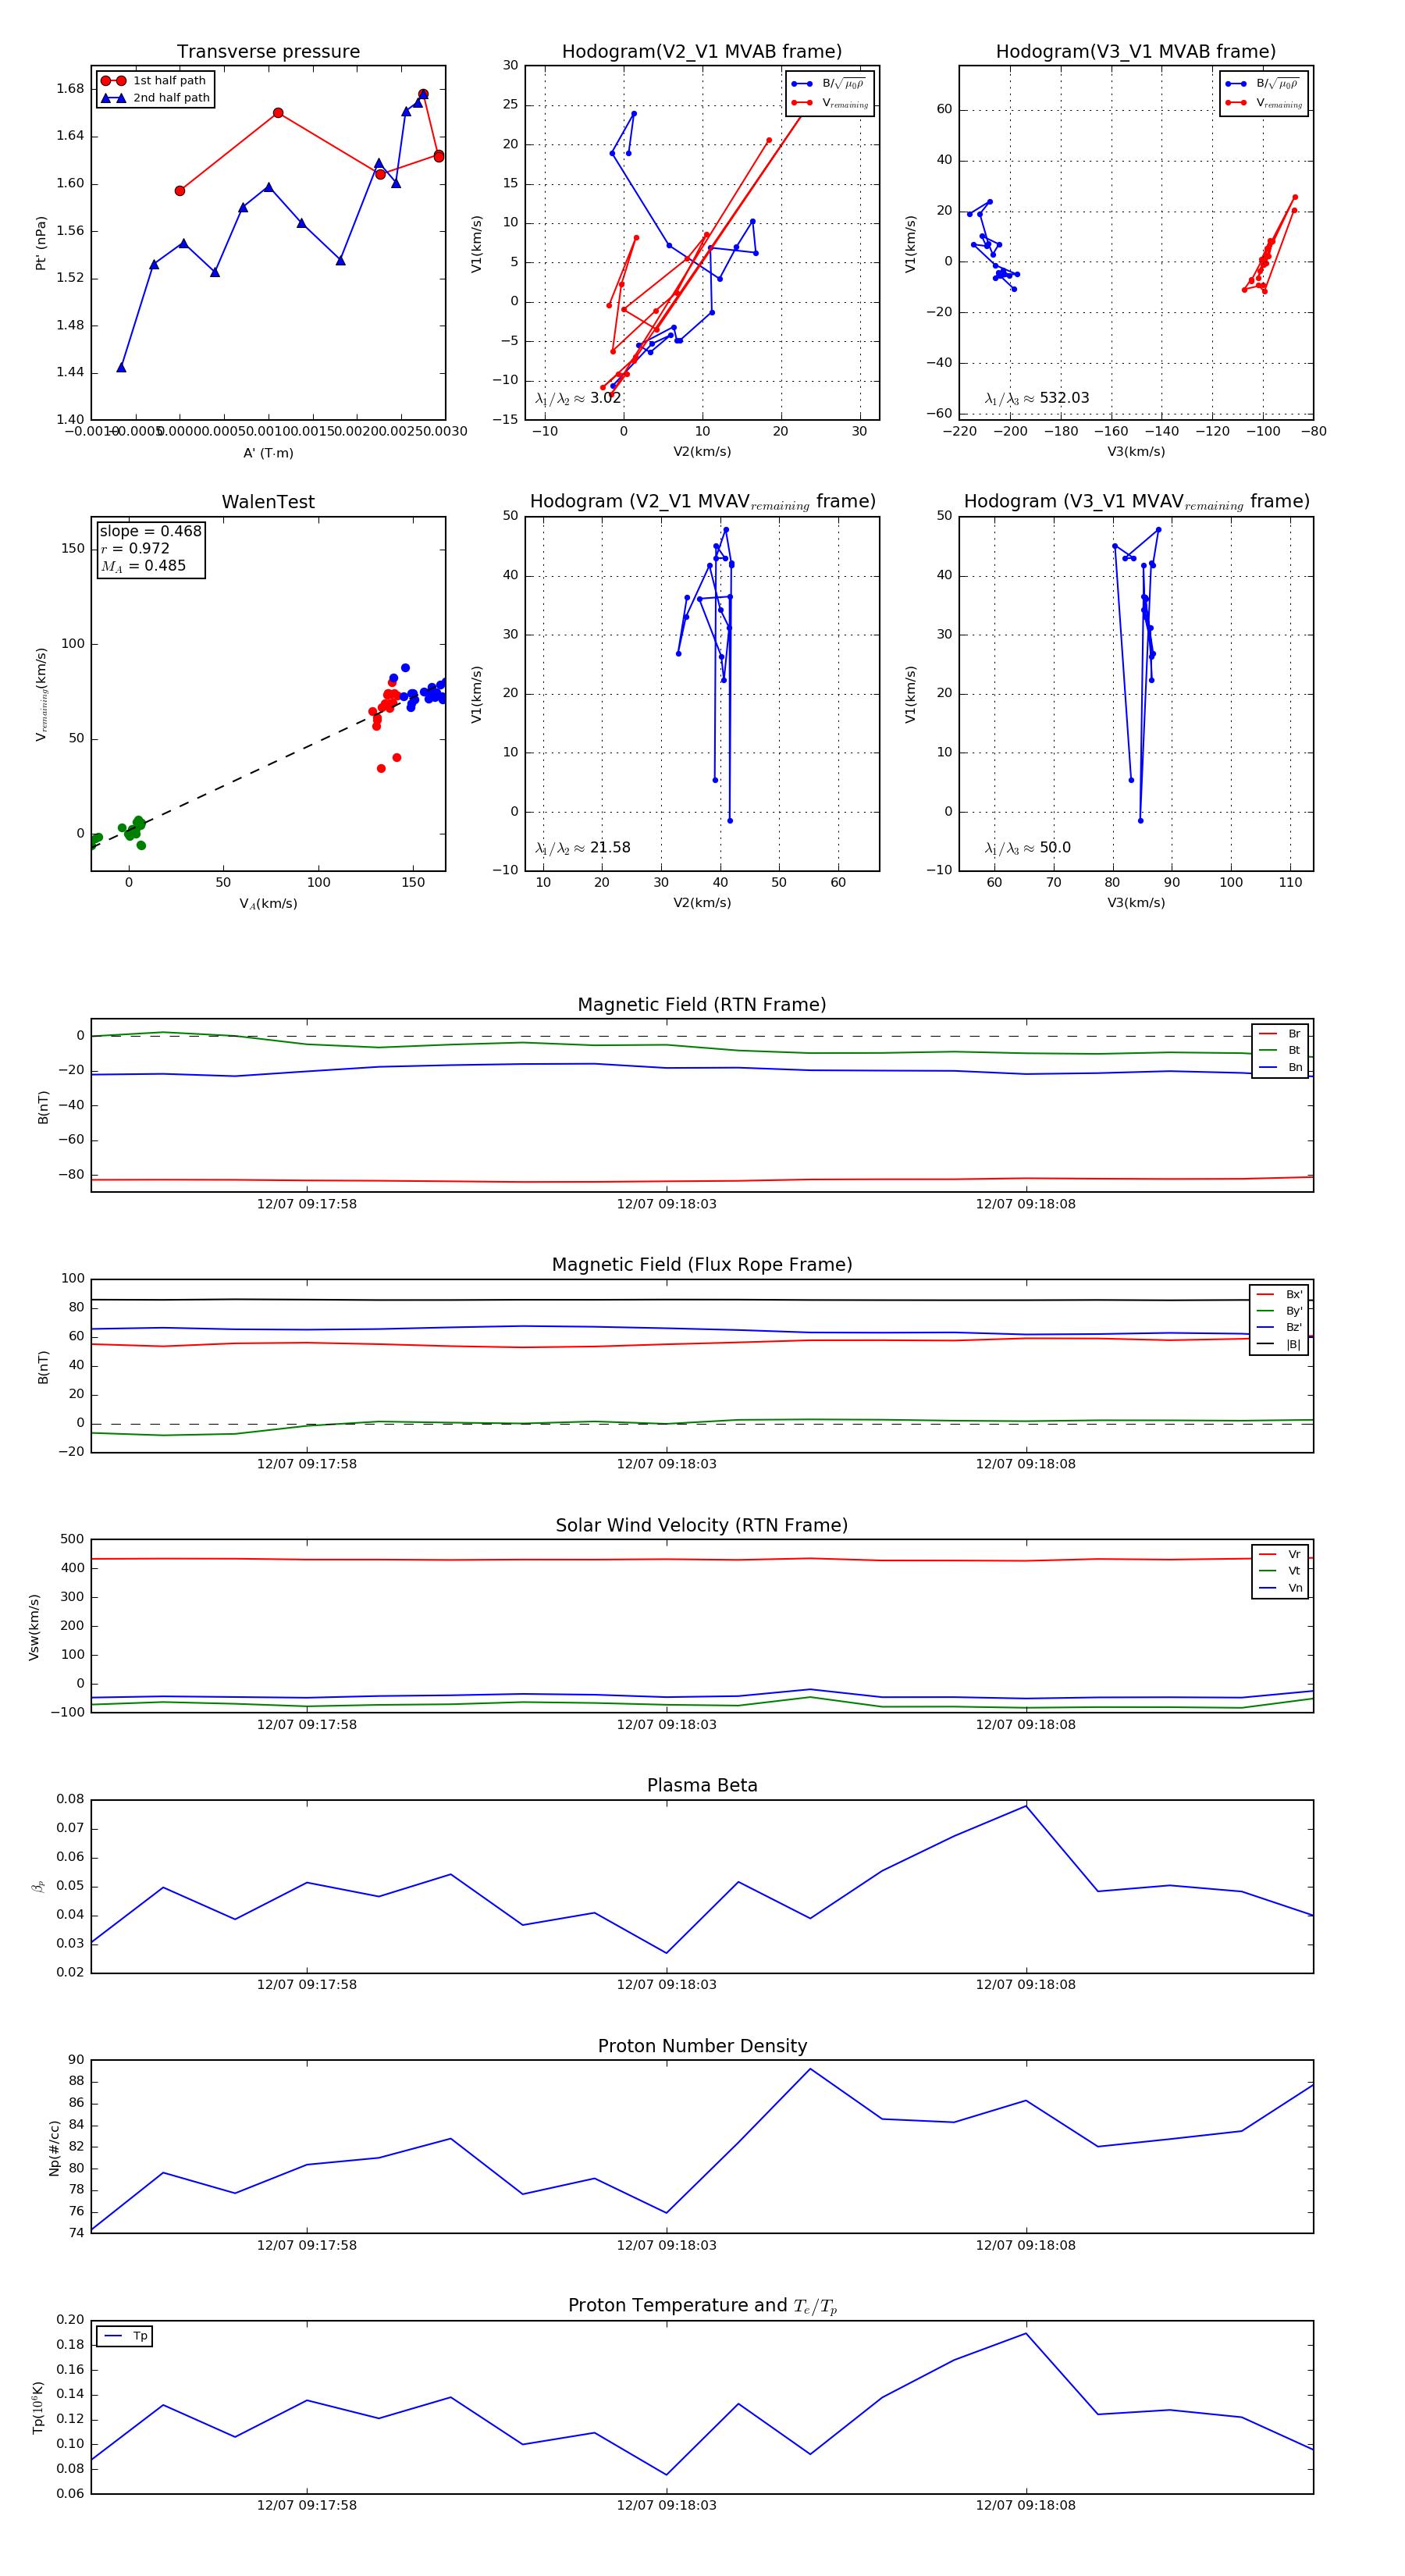Click the 'Proton Temperature and Te/Tp' title
Viewport: 1405px width, 2576px height.
tap(702, 2306)
